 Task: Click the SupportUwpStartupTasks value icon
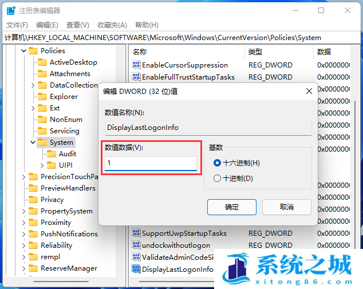136,233
